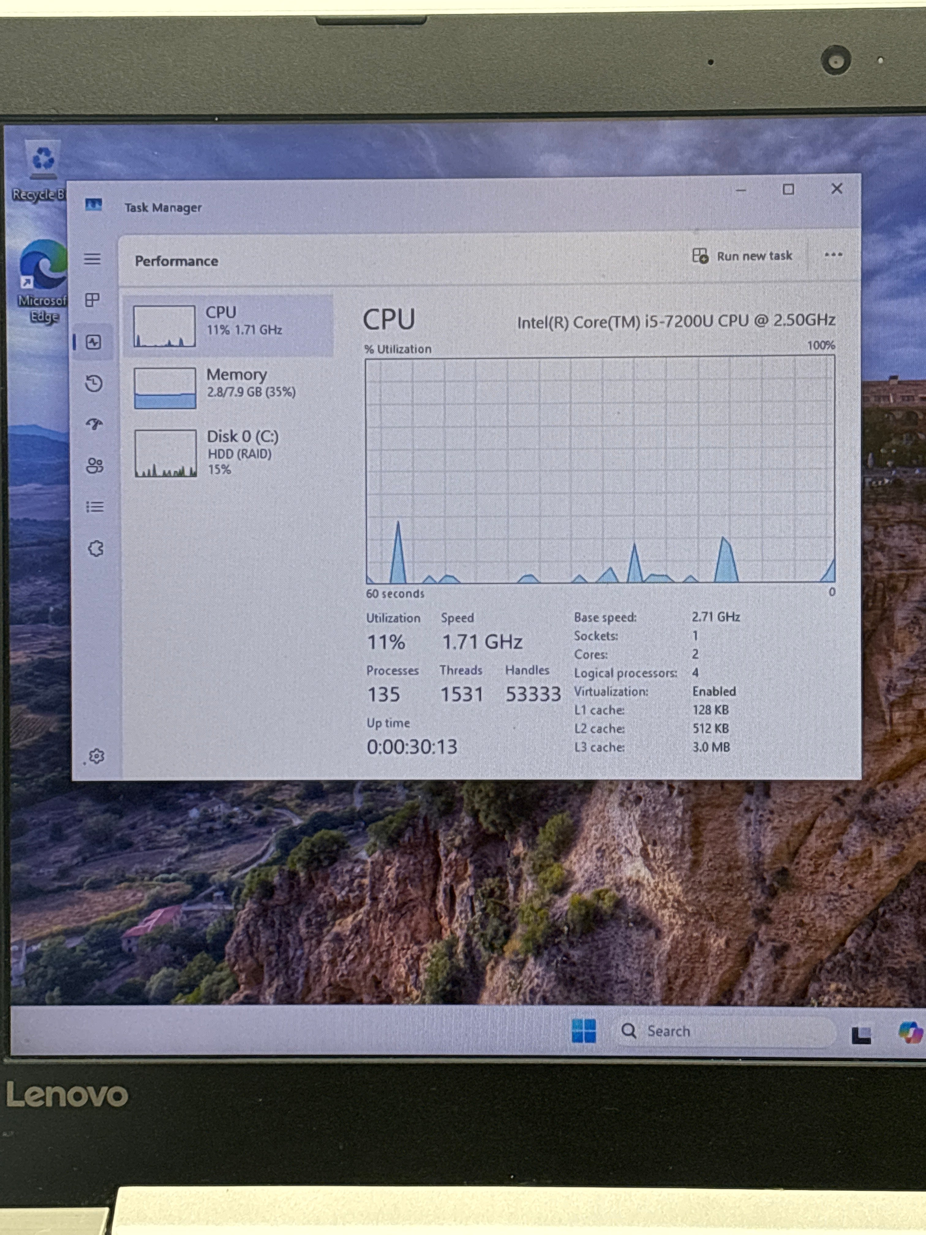Open Task Manager Settings gear icon
The image size is (926, 1235).
(x=96, y=757)
